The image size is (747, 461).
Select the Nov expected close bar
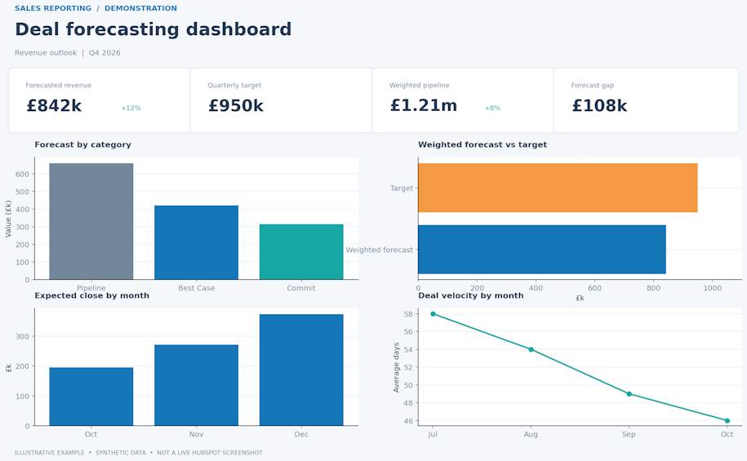196,385
